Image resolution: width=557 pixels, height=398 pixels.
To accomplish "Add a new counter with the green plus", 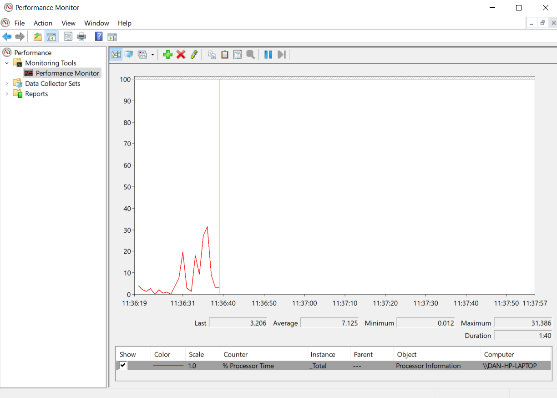I will 168,54.
